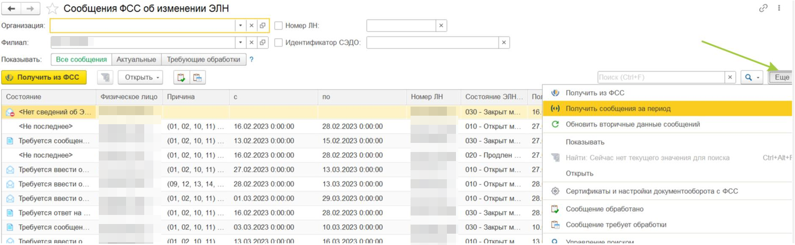Expand the magnifier search options dropdown
The width and height of the screenshot is (795, 245).
(x=752, y=78)
